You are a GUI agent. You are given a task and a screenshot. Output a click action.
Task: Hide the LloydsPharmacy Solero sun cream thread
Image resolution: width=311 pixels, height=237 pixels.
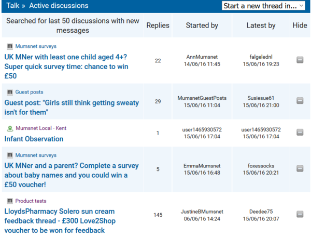(300, 214)
